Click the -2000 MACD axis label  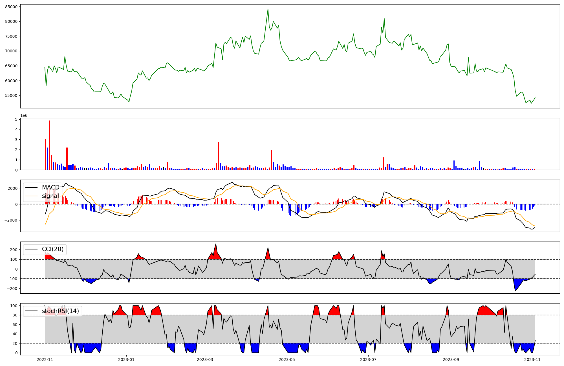[x=10, y=220]
